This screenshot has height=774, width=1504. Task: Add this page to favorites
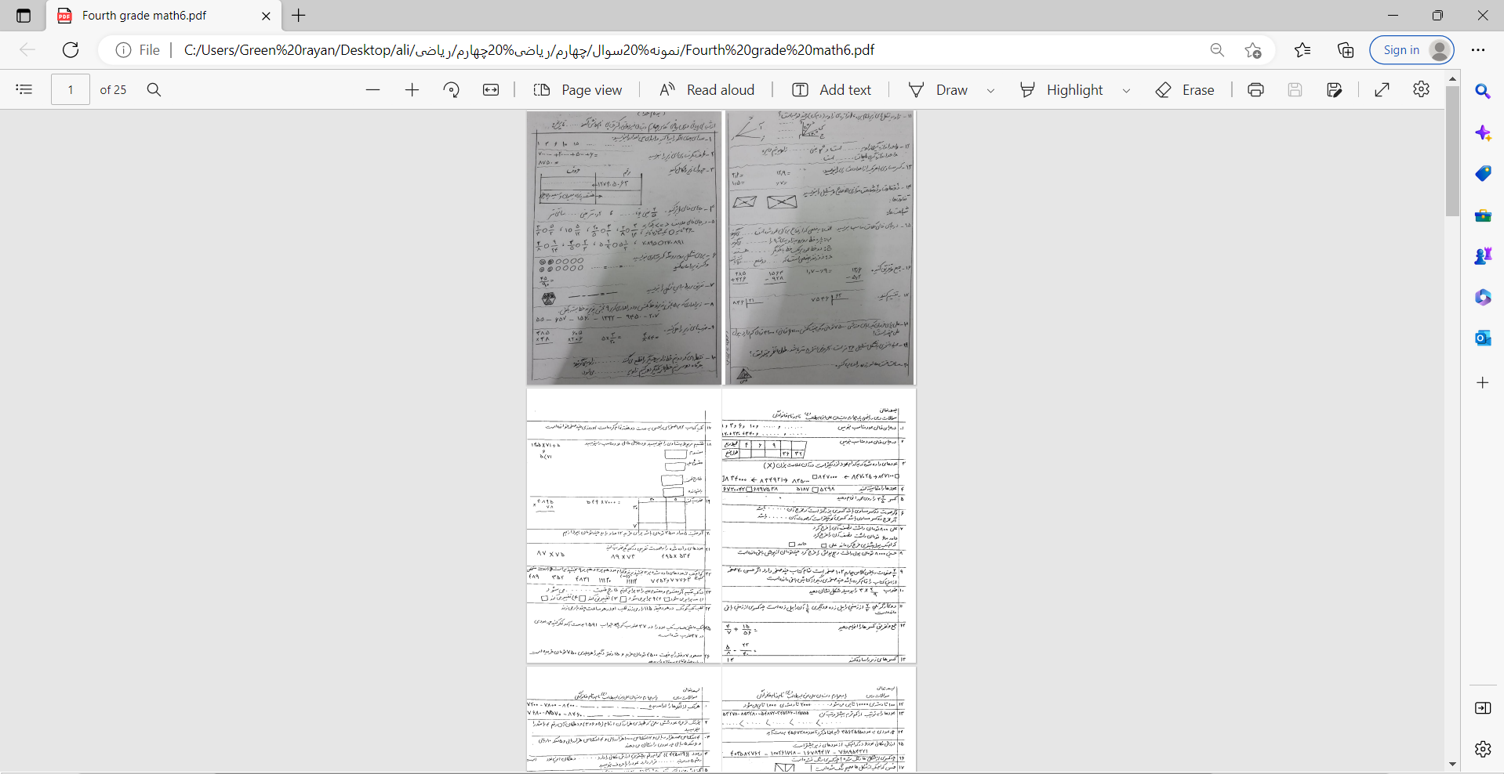(x=1253, y=50)
